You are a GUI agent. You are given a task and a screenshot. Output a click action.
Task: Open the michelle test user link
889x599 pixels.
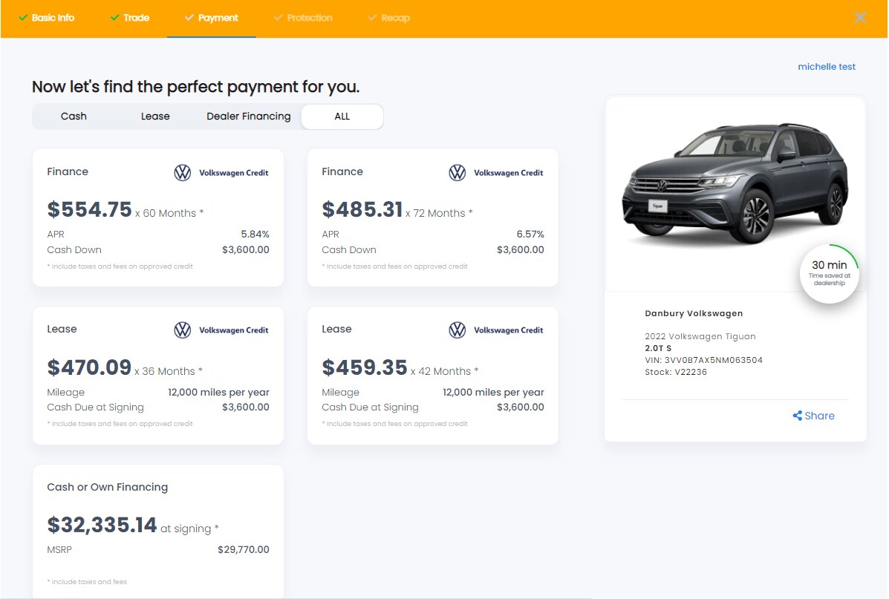pyautogui.click(x=827, y=67)
